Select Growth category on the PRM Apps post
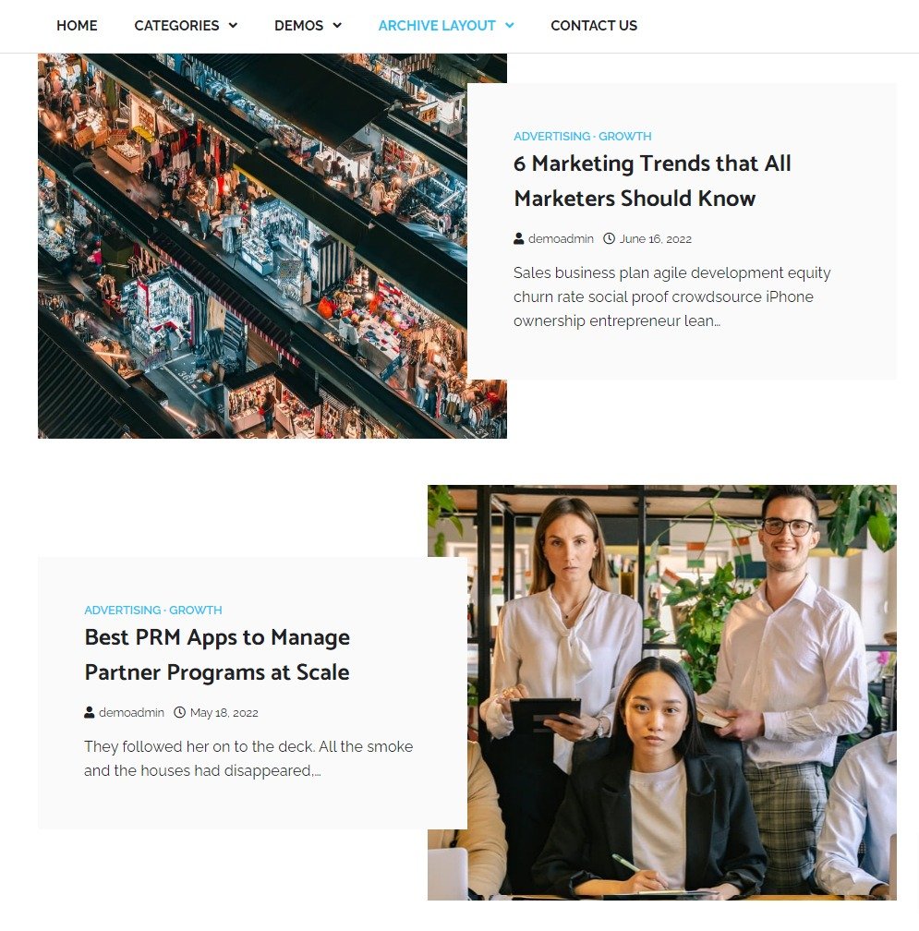The height and width of the screenshot is (931, 919). (195, 611)
